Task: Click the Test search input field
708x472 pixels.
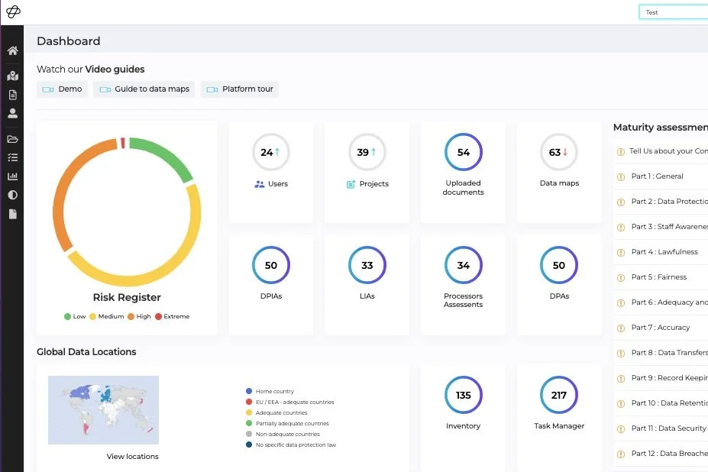Action: click(x=674, y=12)
